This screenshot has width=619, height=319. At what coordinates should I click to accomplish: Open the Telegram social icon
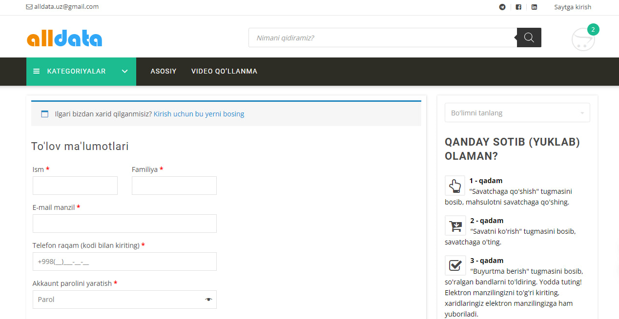[502, 7]
